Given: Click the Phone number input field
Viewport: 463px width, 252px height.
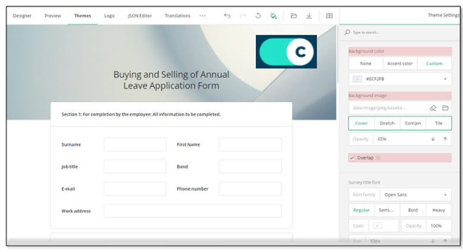Looking at the screenshot, I should coord(250,189).
